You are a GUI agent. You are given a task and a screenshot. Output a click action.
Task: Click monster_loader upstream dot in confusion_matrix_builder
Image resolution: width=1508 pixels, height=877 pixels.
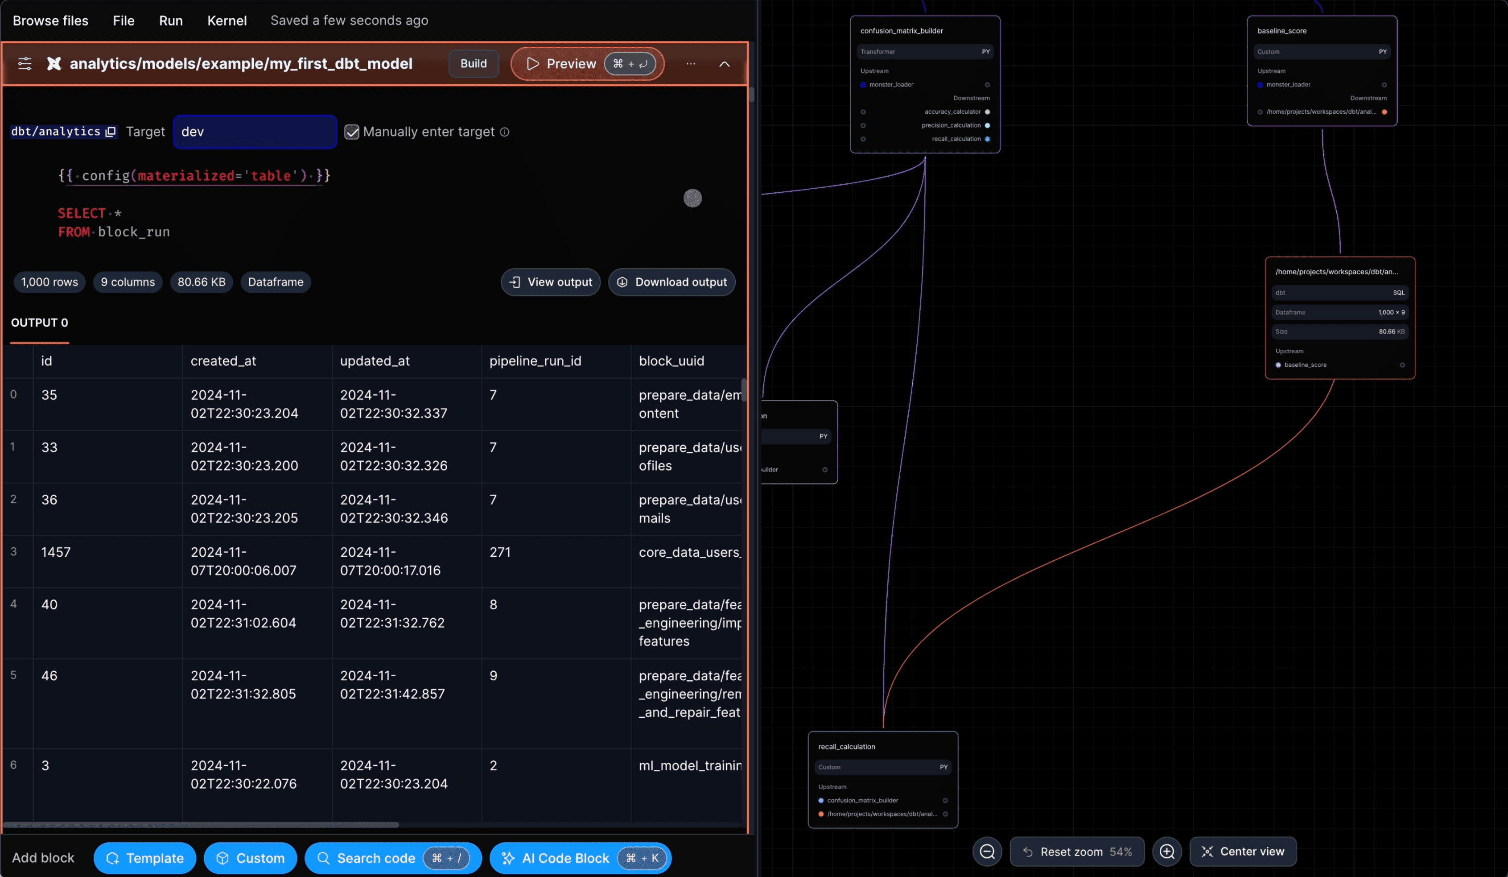pos(863,85)
